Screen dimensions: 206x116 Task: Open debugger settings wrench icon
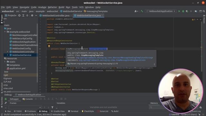tap(6, 103)
